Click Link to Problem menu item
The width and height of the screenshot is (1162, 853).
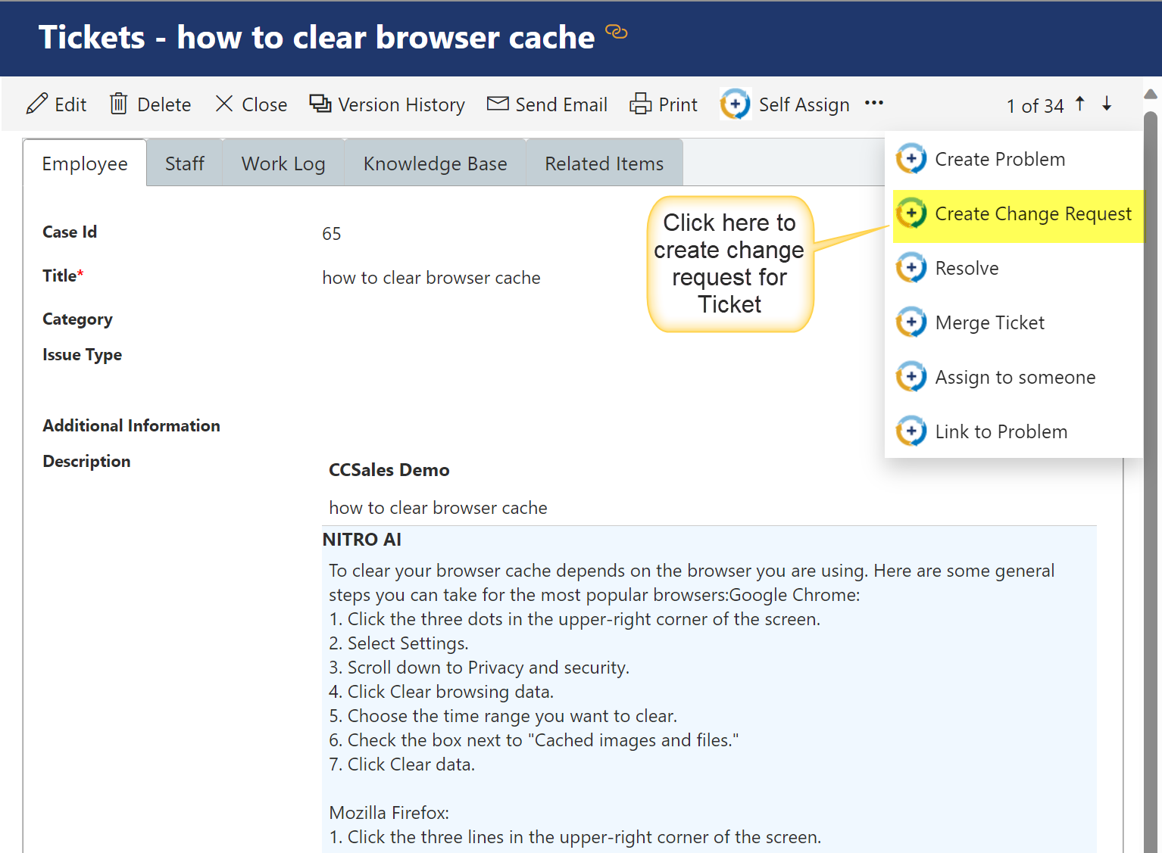coord(1001,432)
